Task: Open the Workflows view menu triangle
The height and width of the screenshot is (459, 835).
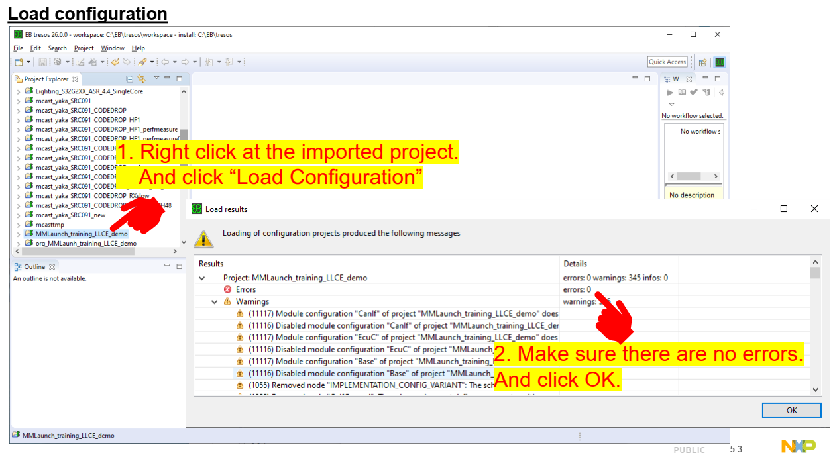Action: tap(671, 104)
